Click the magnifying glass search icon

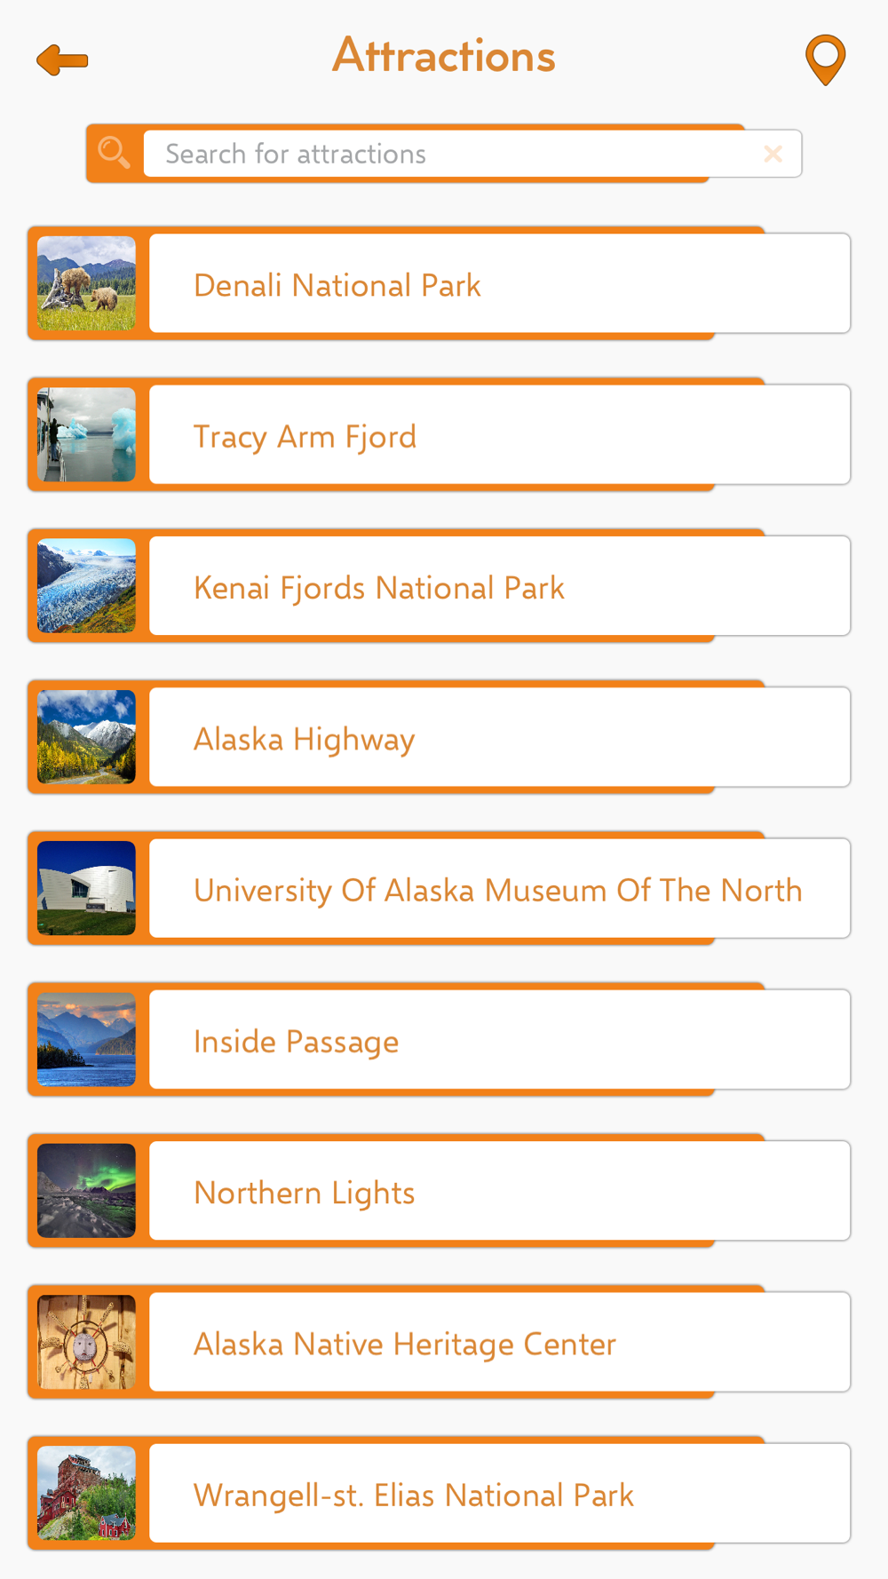coord(115,153)
